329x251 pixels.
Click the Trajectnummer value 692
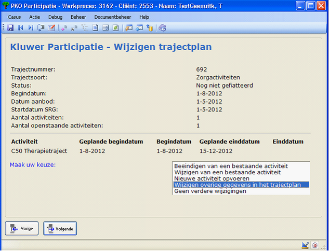(202, 69)
